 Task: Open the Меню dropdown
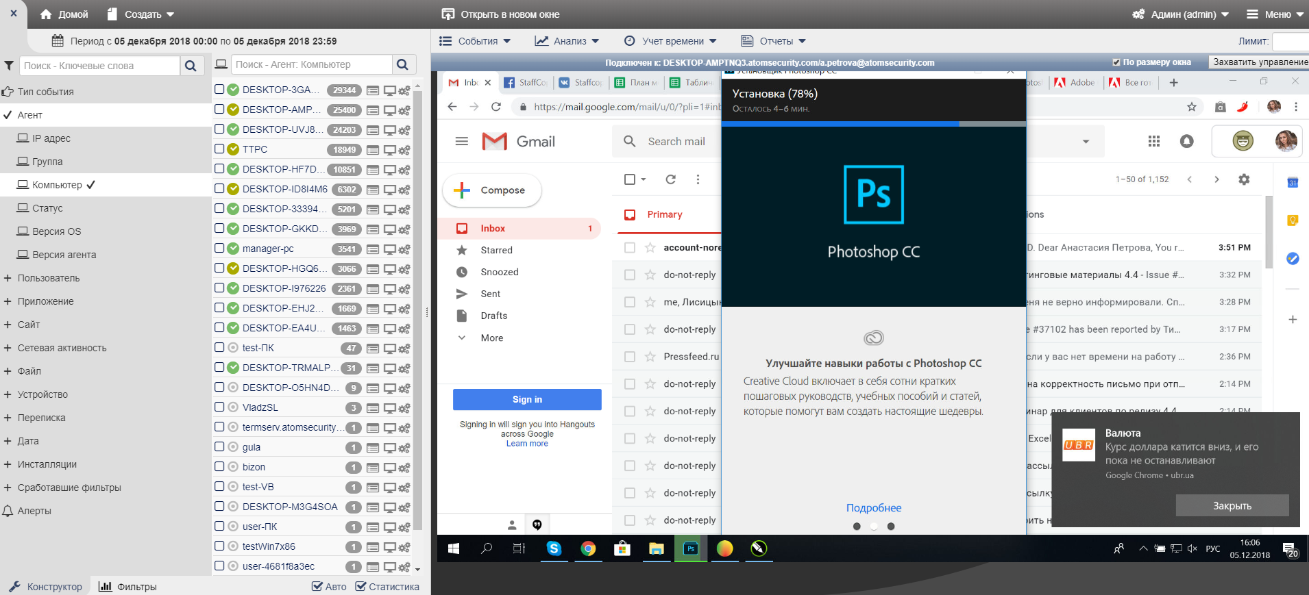click(x=1275, y=14)
